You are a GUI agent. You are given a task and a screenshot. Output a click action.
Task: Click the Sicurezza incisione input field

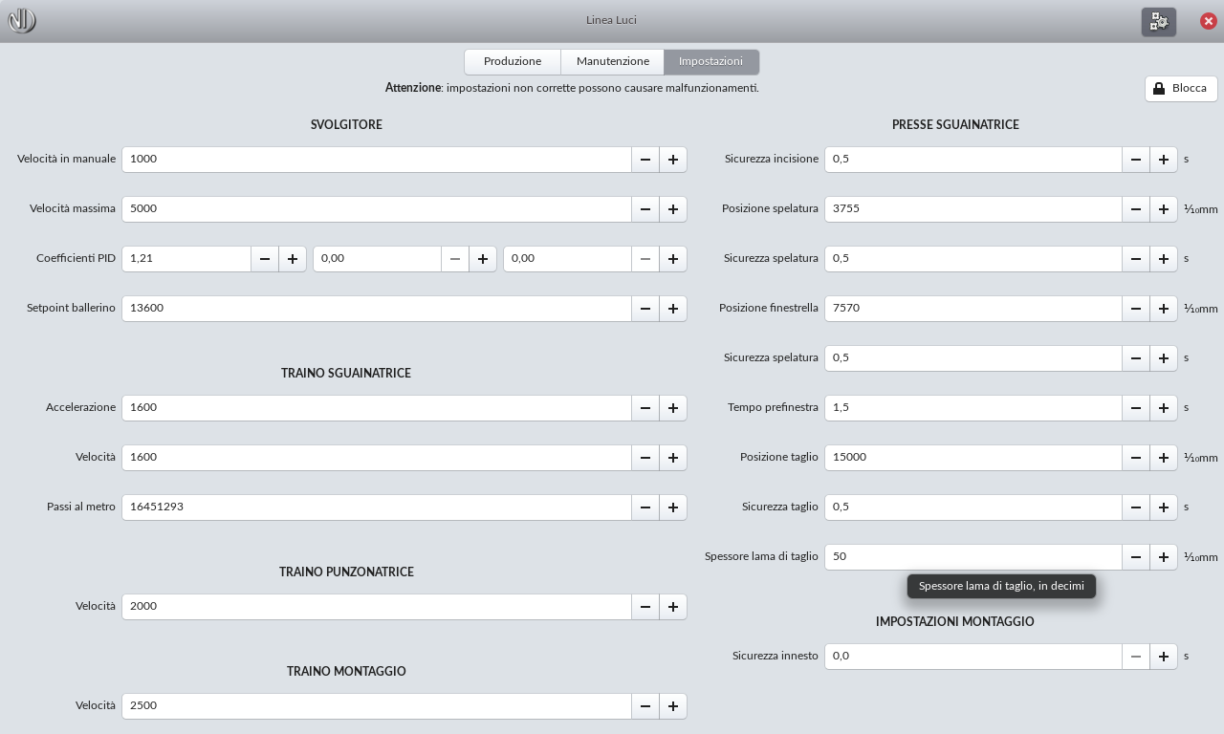[x=973, y=160]
